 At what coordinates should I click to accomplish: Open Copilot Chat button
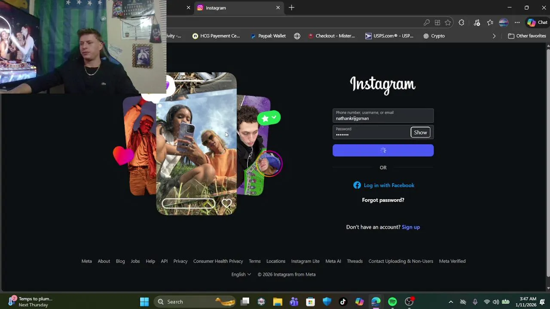pos(538,23)
